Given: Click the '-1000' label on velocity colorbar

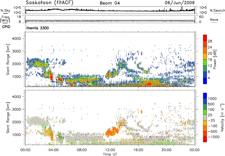Looking at the screenshot, I should click(x=214, y=137).
